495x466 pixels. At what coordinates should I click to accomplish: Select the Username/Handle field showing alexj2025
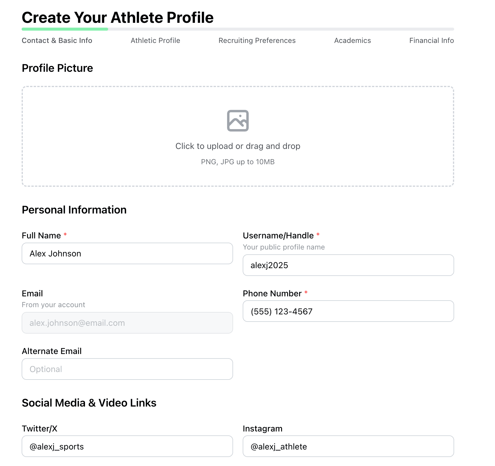[x=348, y=265]
